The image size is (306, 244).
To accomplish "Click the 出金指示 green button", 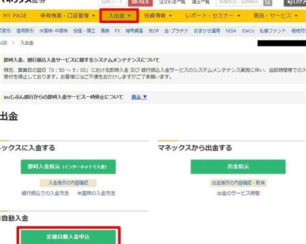I will (238, 167).
